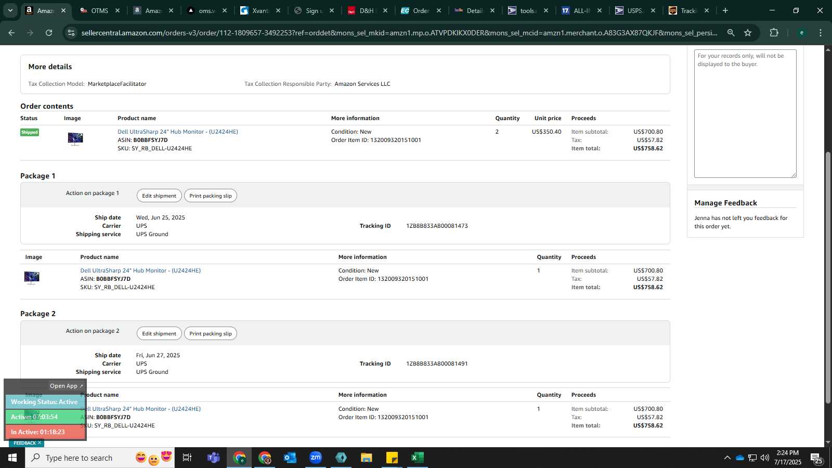Select tracking ID 1ZB8B833A800081473
The image size is (832, 468).
pyautogui.click(x=437, y=226)
